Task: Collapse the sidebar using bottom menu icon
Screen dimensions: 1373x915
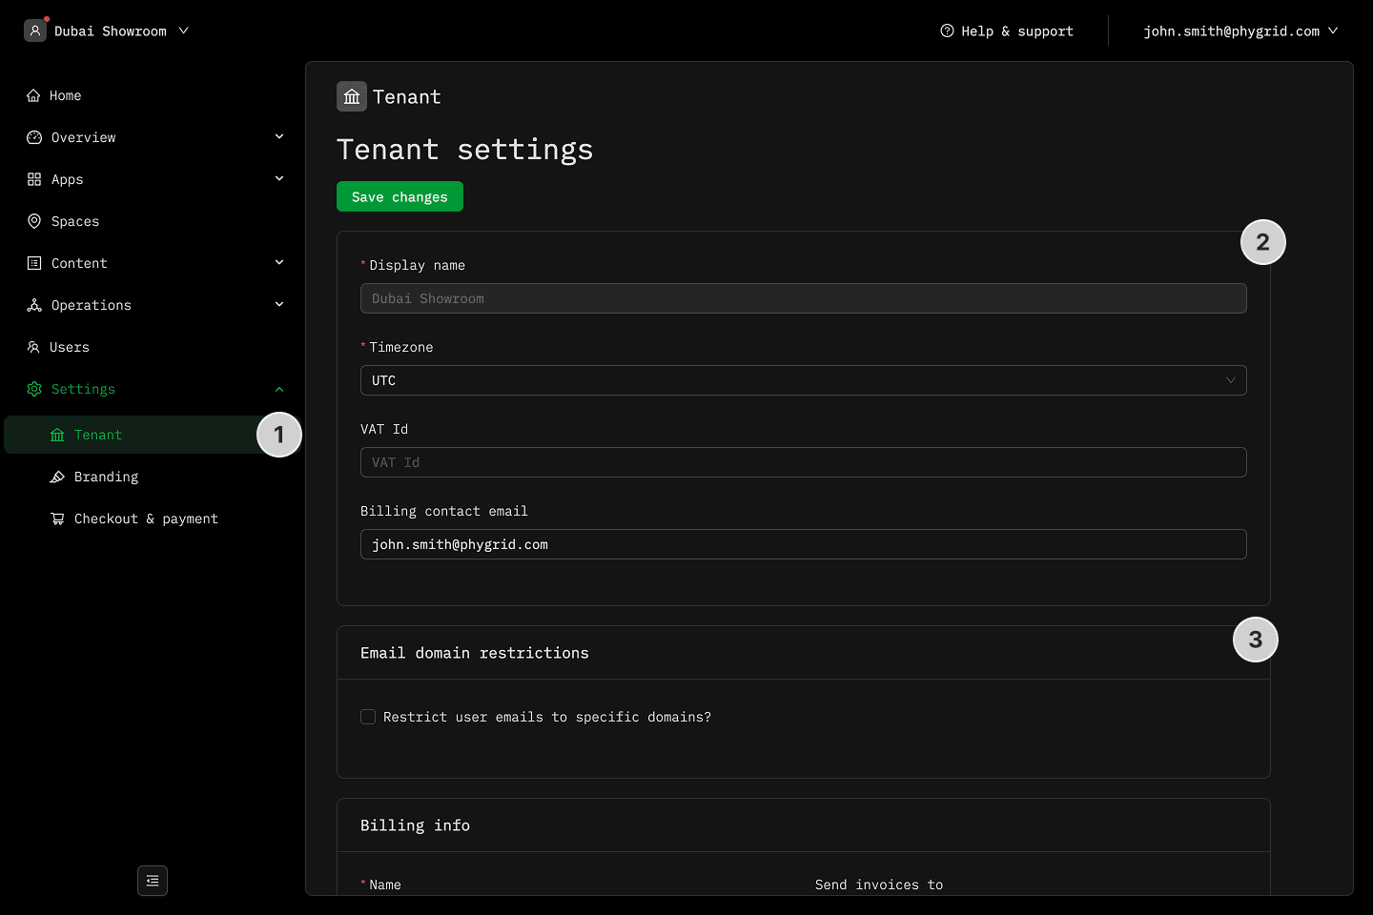Action: pos(153,881)
